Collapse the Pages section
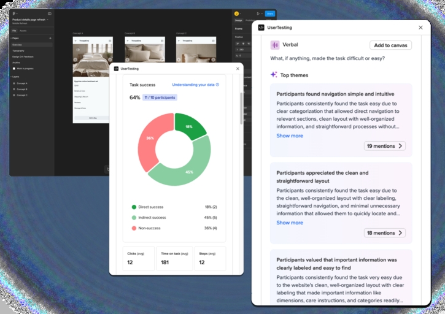 tap(11, 38)
